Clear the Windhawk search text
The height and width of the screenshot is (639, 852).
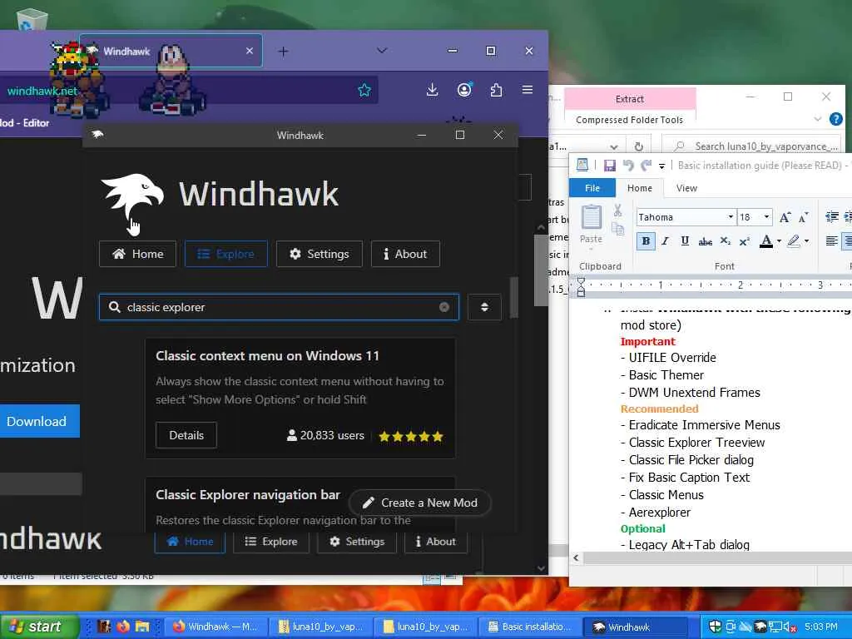[444, 307]
